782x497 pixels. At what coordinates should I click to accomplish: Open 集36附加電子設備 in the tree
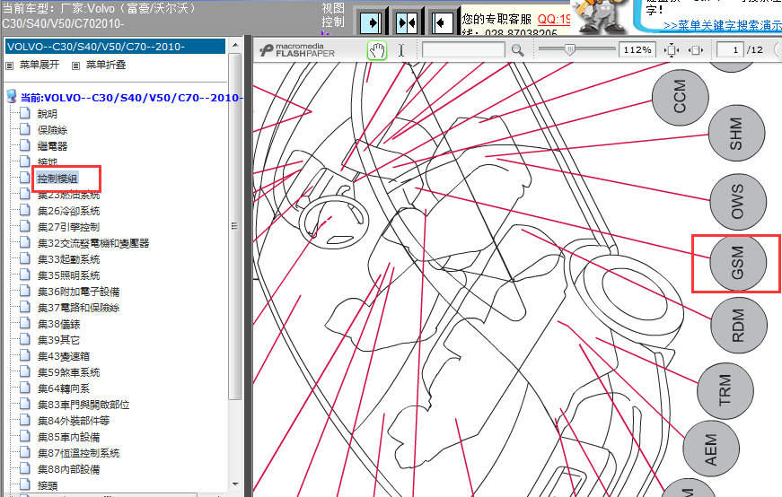(79, 292)
